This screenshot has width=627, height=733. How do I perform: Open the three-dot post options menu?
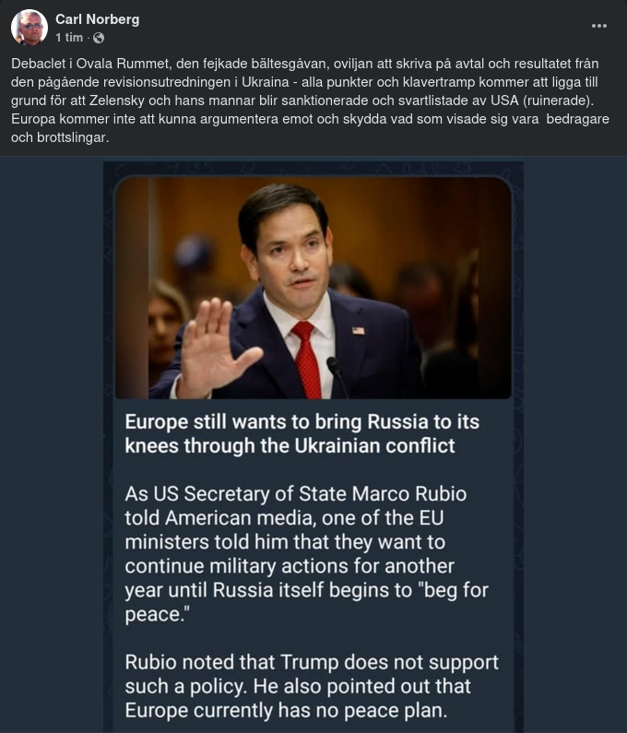599,26
